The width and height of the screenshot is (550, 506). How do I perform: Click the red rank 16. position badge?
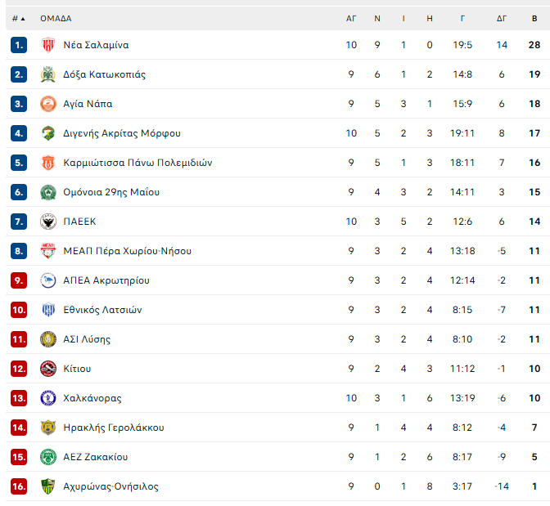[19, 486]
